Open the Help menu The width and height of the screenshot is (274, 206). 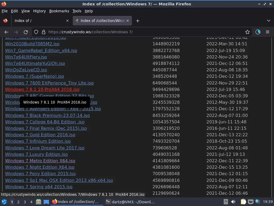(x=89, y=11)
